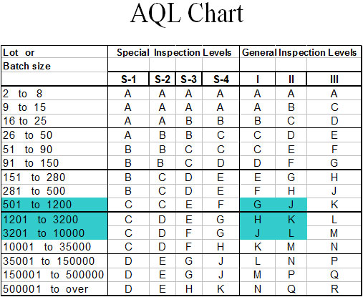Click General Inspection Level III header
Screen dimensions: 363x297
334,79
